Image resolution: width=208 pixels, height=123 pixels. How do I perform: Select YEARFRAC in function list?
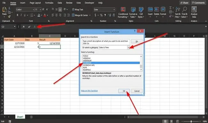(87, 70)
